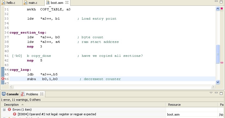Image resolution: width=225 pixels, height=118 pixels.
Task: Sort by the Description column header
Action: 11,105
